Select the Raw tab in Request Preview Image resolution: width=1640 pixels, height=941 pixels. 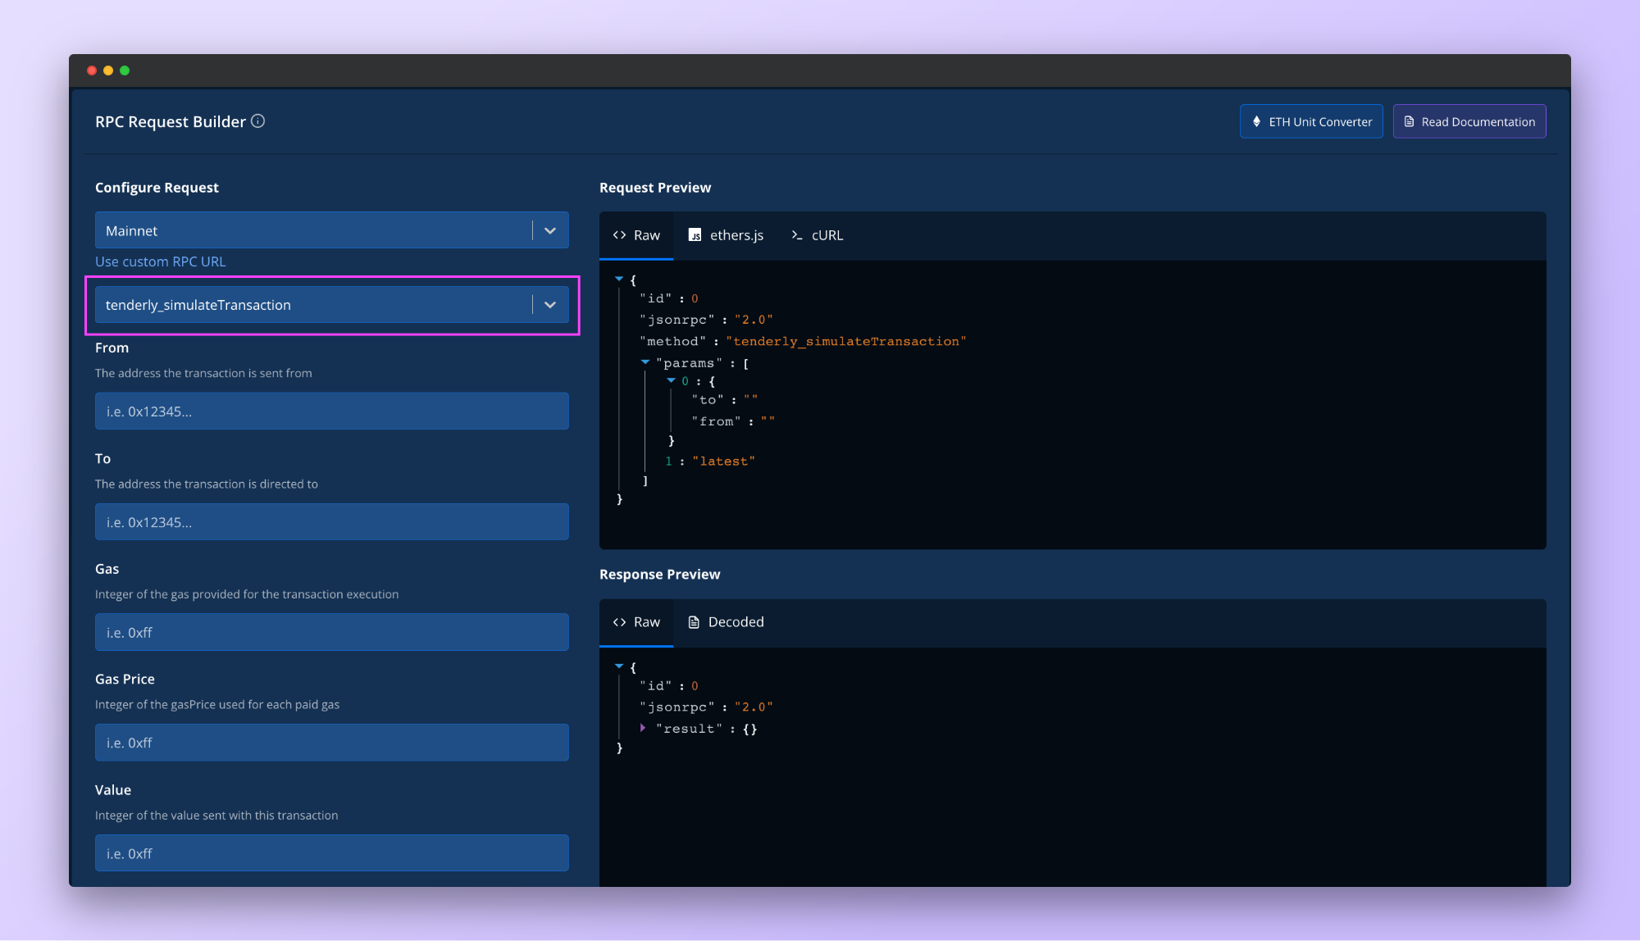click(x=636, y=235)
